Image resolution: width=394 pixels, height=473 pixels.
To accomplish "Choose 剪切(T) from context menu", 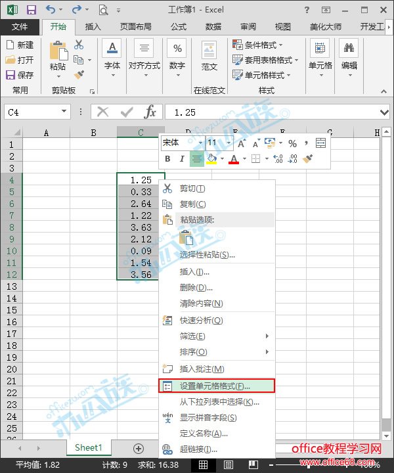I will pyautogui.click(x=217, y=189).
